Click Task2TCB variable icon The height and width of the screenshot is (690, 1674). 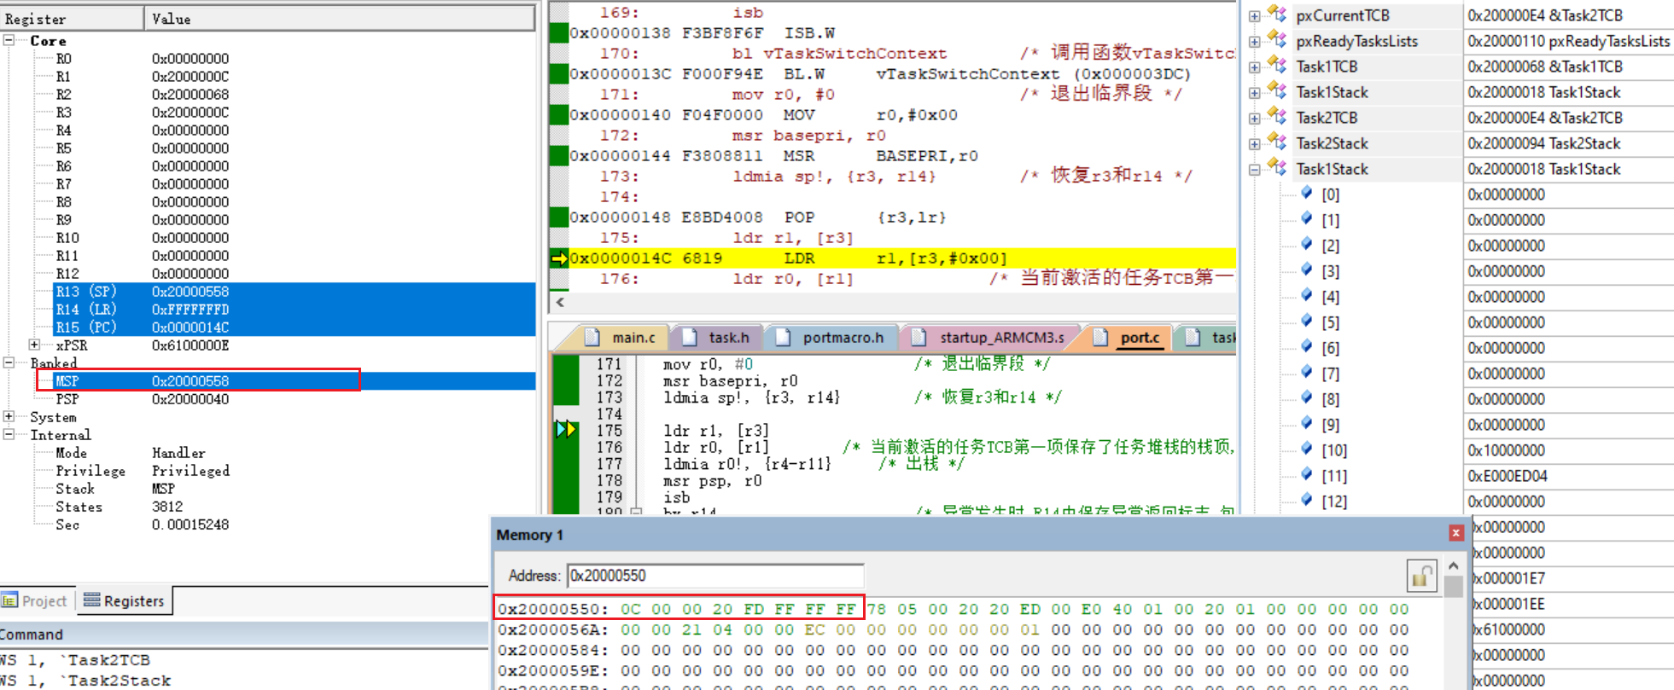pos(1277,116)
